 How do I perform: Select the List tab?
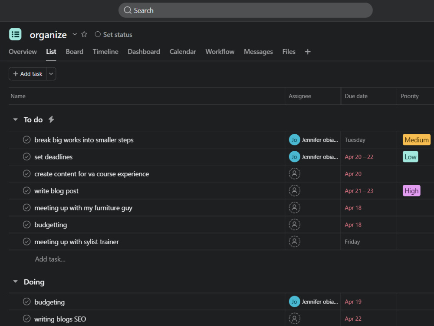[51, 52]
